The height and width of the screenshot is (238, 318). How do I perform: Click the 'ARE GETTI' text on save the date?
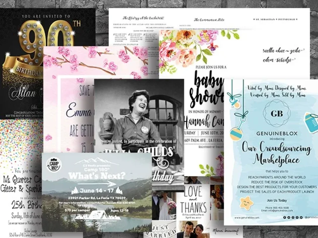tap(81, 130)
